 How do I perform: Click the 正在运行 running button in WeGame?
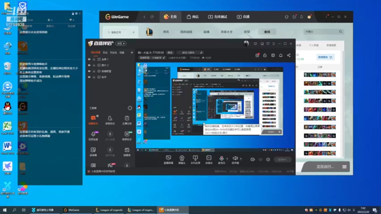click(325, 167)
